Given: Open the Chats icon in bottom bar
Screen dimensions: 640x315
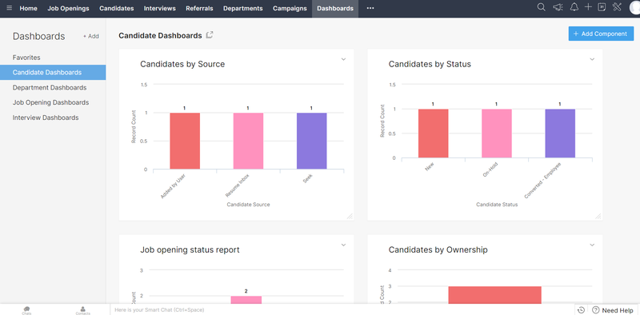Looking at the screenshot, I should pos(27,310).
